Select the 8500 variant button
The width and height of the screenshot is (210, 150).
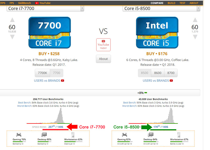pyautogui.click(x=145, y=73)
